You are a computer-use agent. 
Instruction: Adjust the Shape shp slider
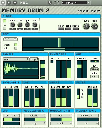pyautogui.click(x=58, y=97)
